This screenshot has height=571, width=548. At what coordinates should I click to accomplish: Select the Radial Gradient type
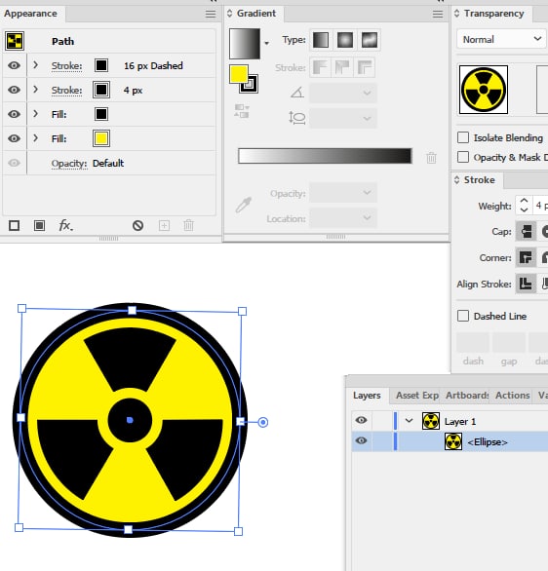[345, 40]
